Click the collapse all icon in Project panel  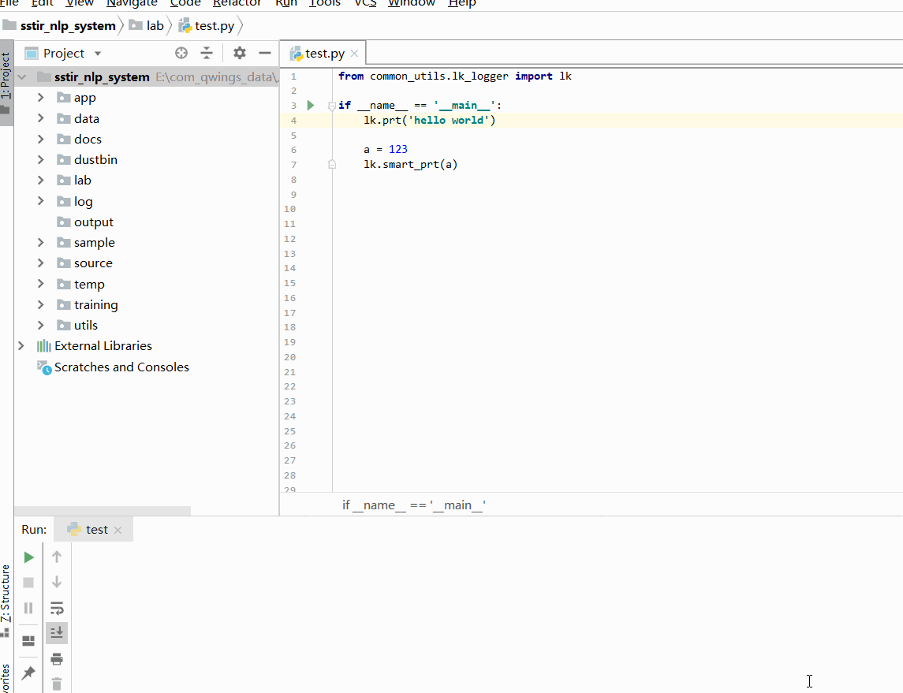pyautogui.click(x=207, y=54)
